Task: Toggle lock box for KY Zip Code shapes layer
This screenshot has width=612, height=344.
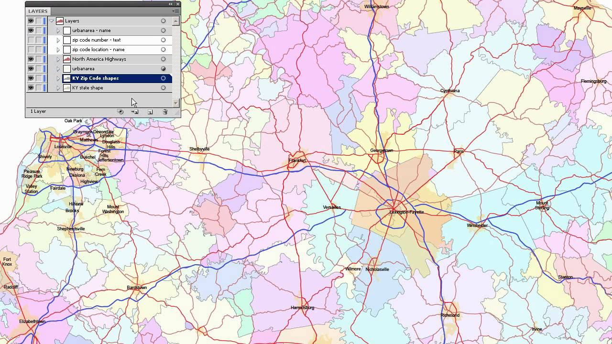Action: (x=39, y=78)
